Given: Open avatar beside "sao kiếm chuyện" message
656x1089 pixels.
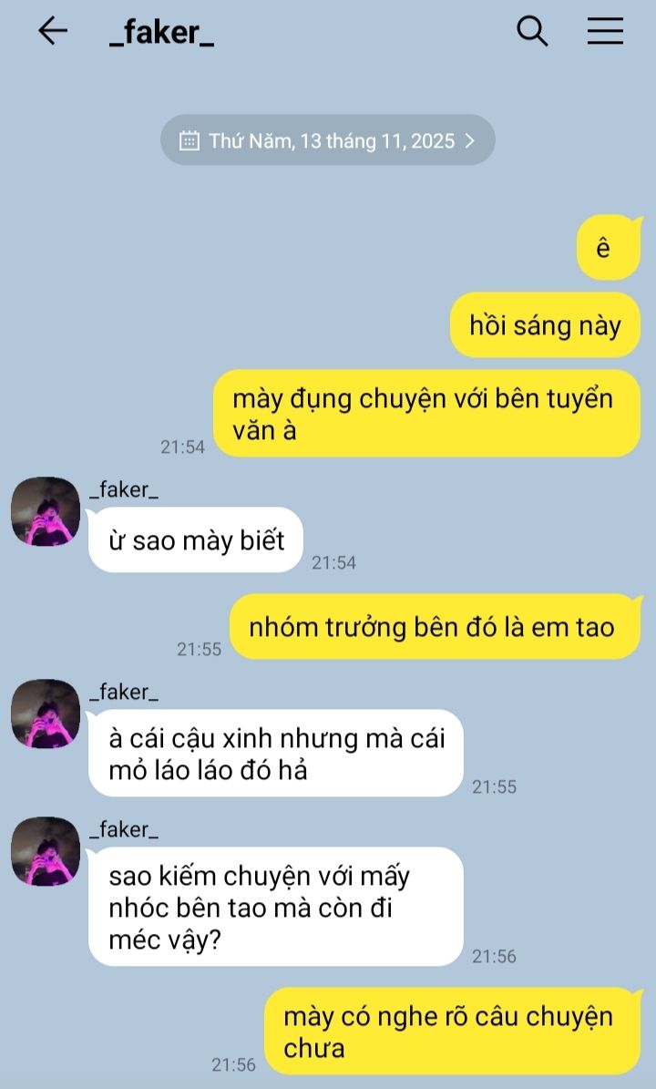Looking at the screenshot, I should (46, 851).
